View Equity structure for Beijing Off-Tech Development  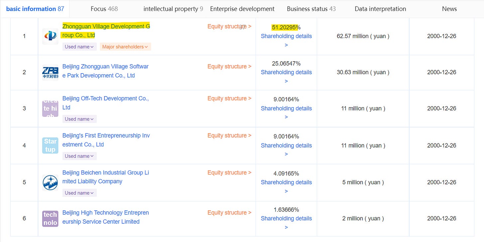point(229,99)
